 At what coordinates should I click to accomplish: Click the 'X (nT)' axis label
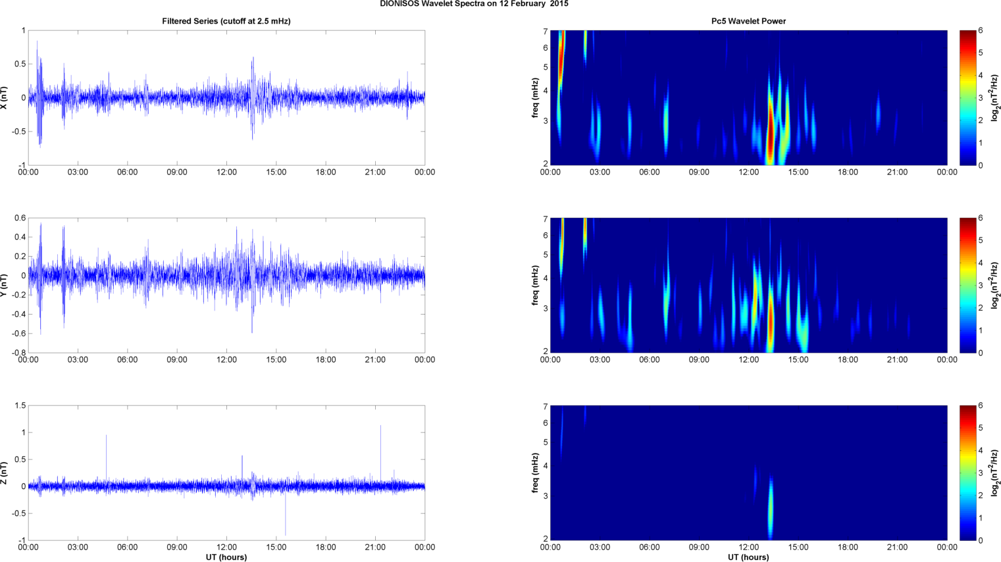[5, 97]
